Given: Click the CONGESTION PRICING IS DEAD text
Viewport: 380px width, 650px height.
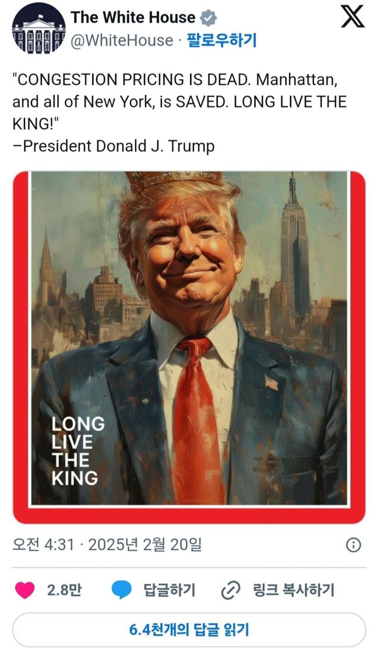Looking at the screenshot, I should click(x=132, y=80).
